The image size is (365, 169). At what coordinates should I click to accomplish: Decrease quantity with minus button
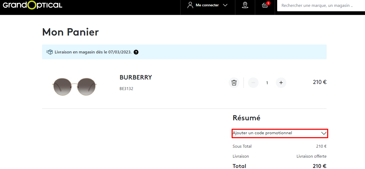[x=253, y=83]
